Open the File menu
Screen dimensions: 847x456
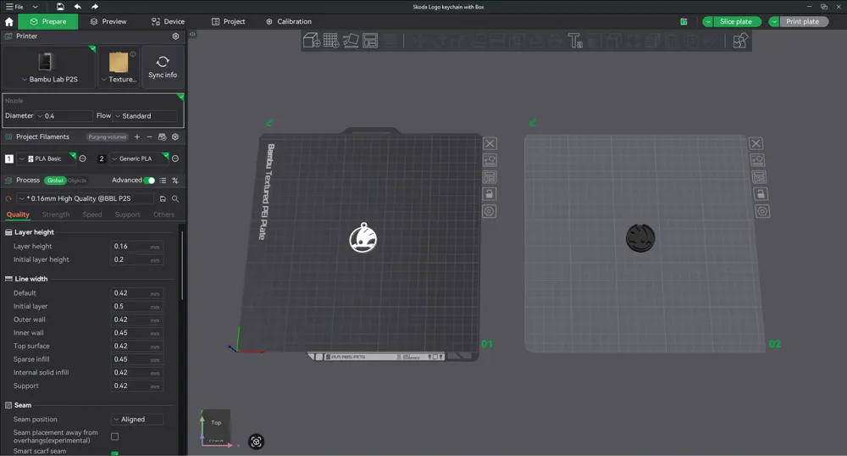(14, 7)
